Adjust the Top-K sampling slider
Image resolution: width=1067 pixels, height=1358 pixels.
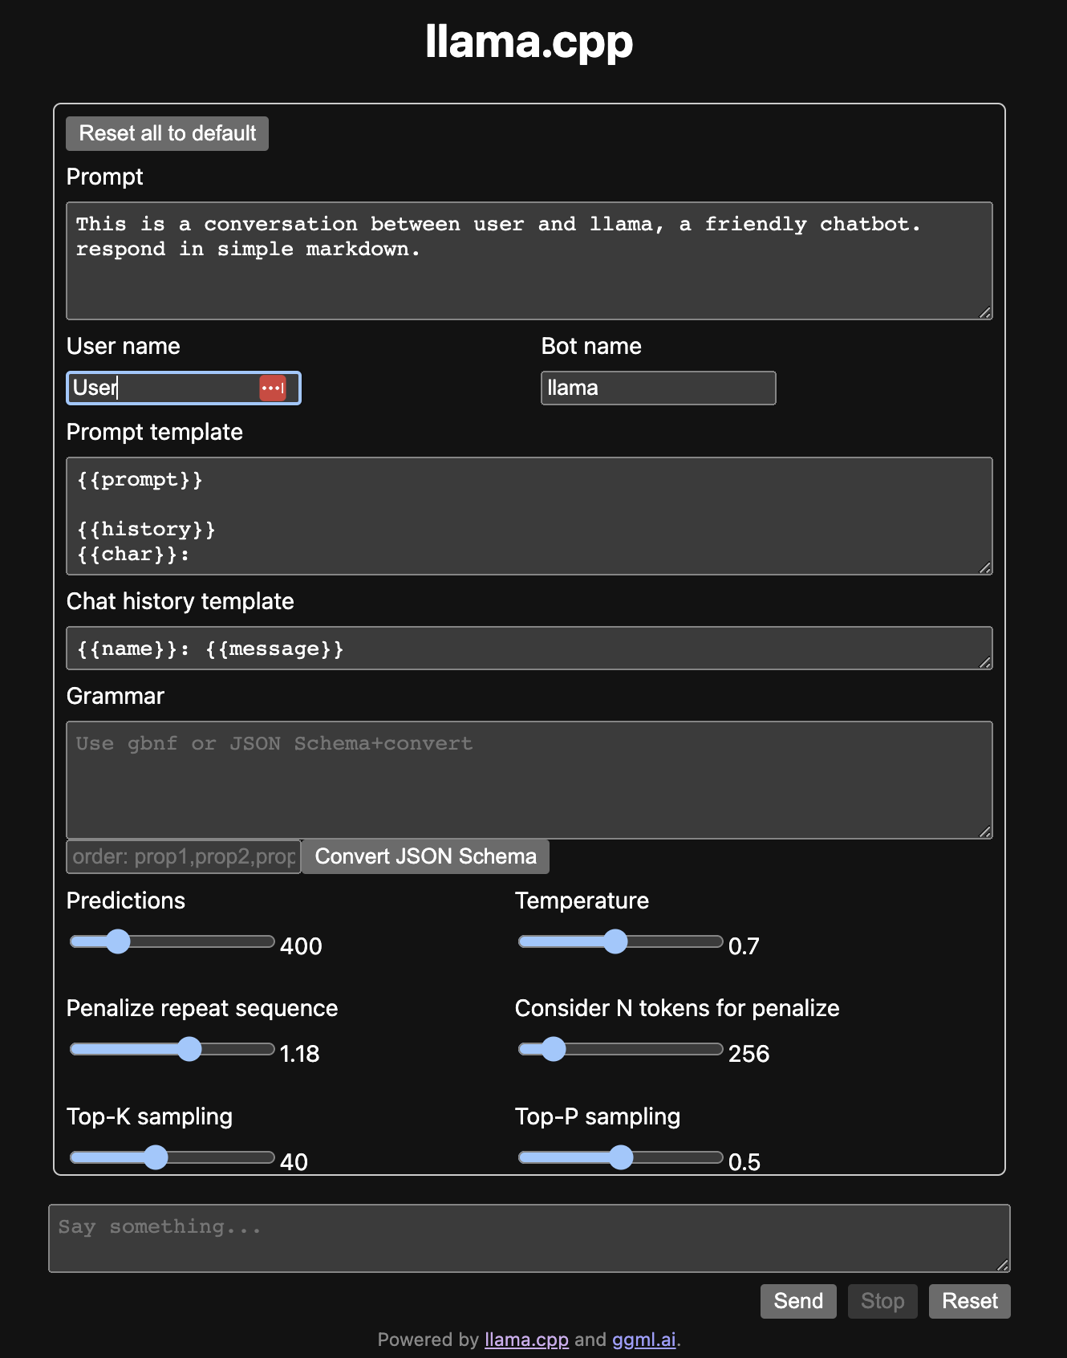pyautogui.click(x=172, y=1157)
